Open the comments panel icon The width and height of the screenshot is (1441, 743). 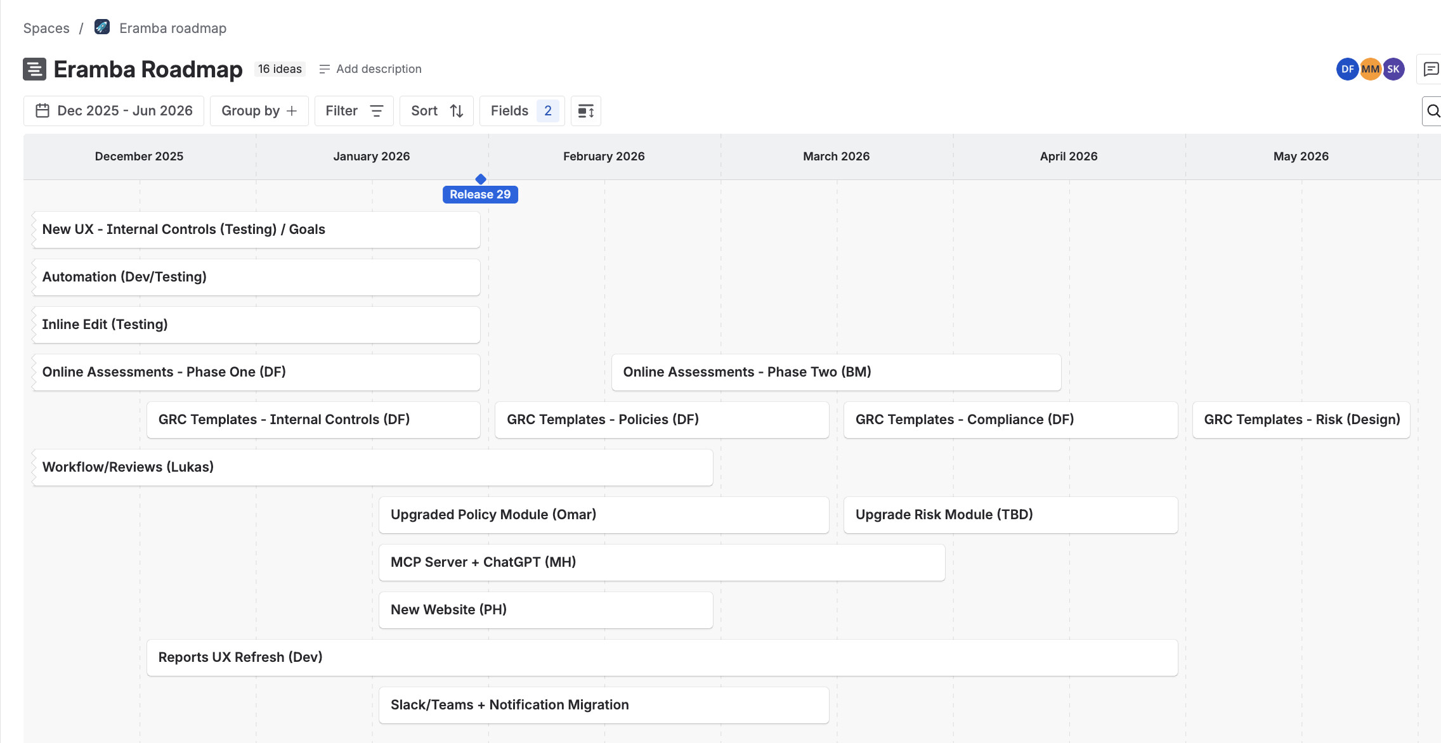click(1430, 69)
